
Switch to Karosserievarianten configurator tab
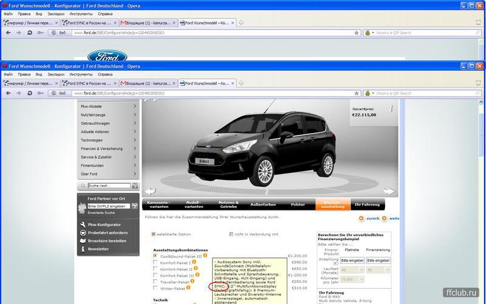(159, 204)
